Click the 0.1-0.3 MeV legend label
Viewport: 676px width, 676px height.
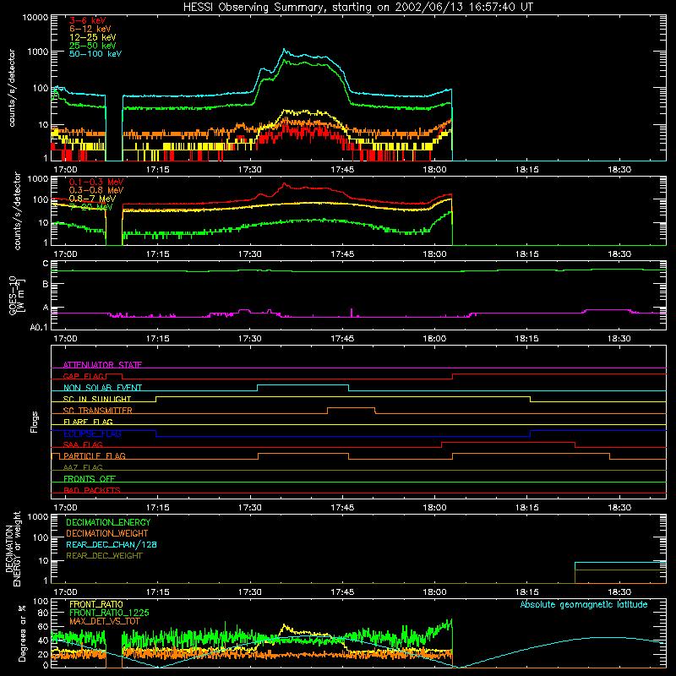click(96, 182)
